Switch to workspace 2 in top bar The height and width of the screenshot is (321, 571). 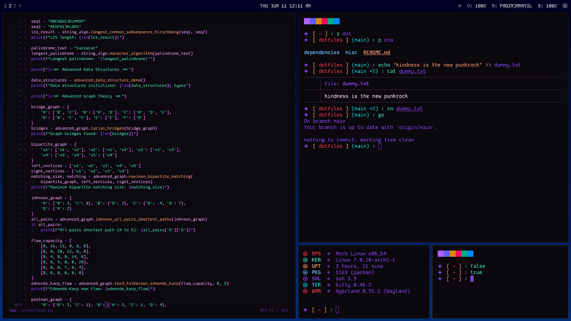click(x=10, y=6)
